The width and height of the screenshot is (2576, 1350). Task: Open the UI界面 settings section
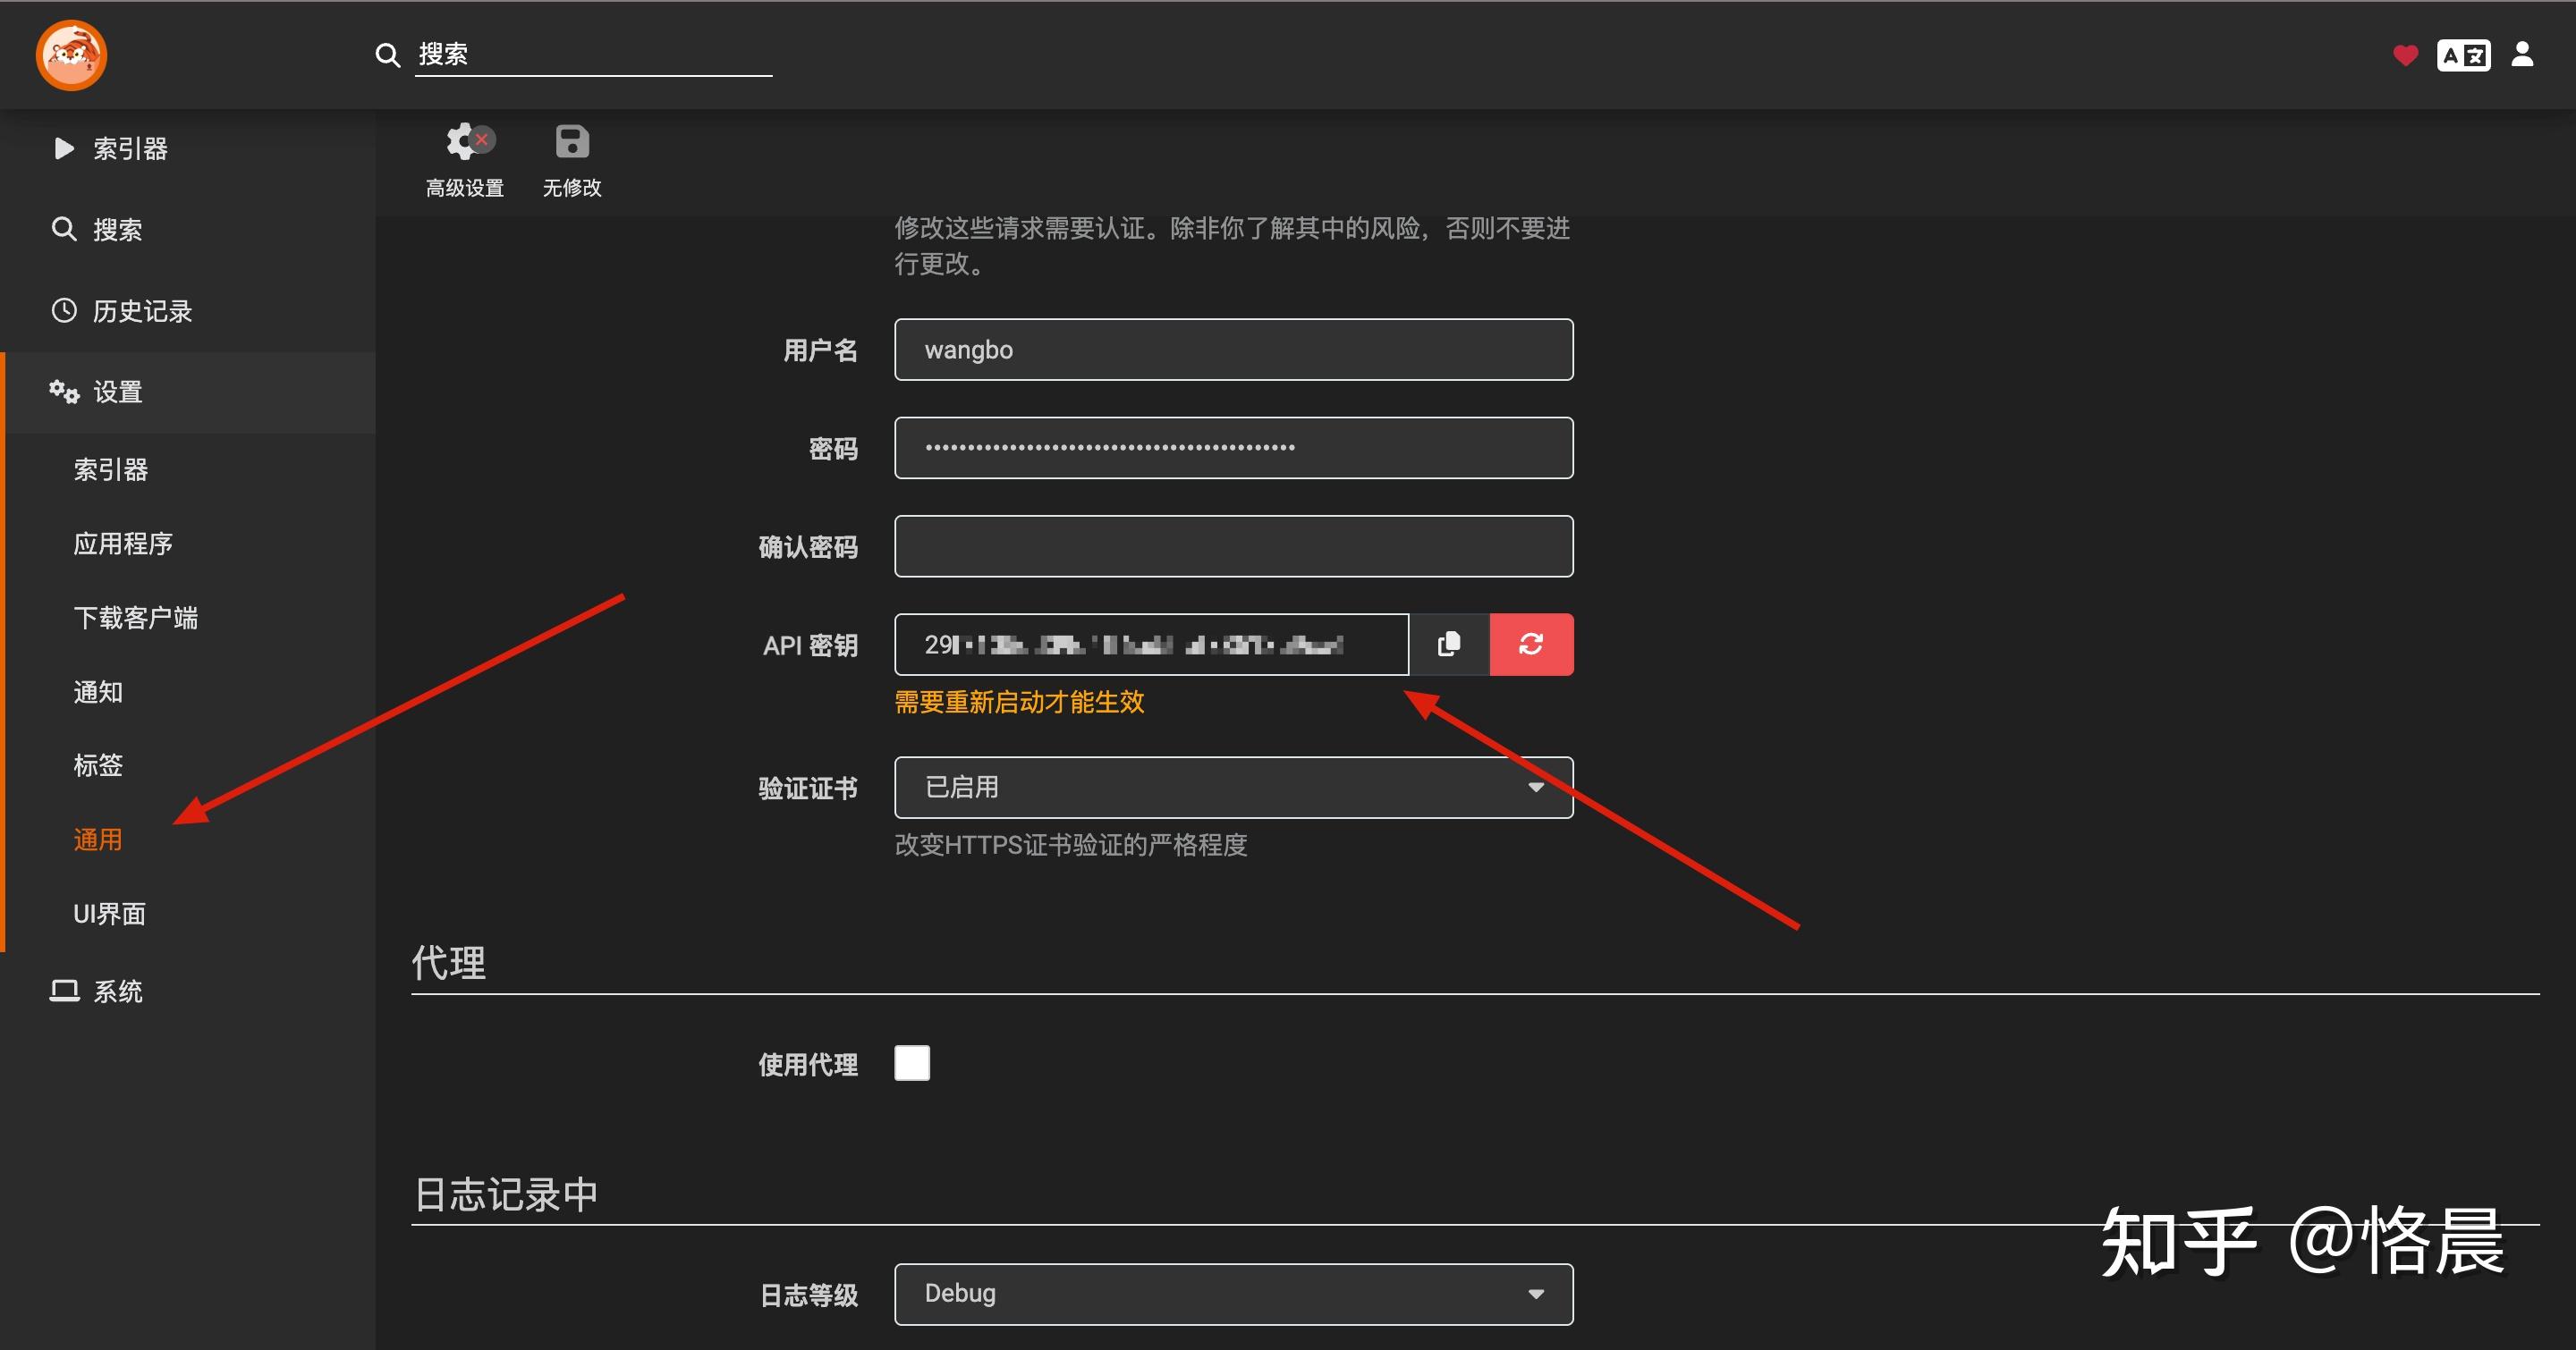click(x=110, y=914)
